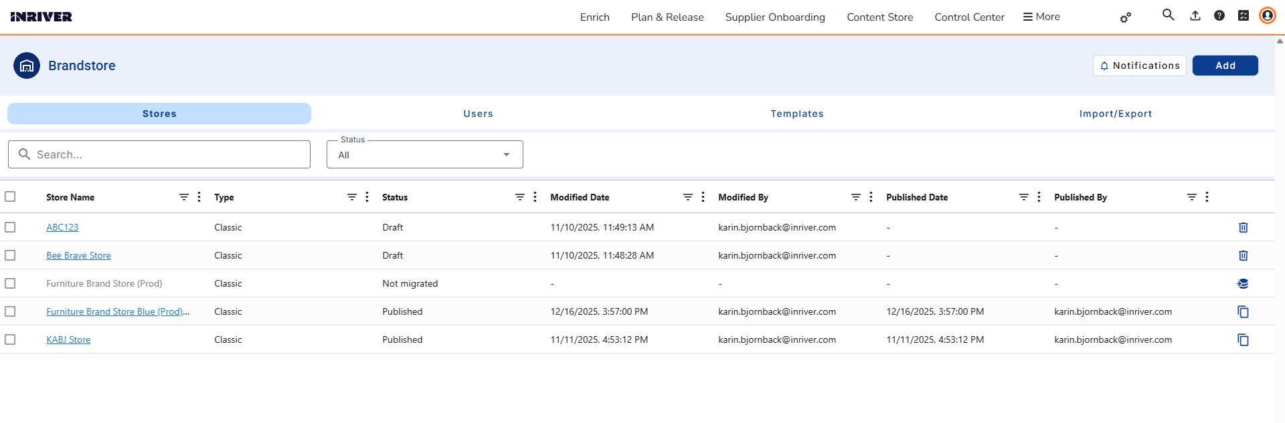
Task: Open the Published Date column three-dot menu
Action: [1039, 196]
